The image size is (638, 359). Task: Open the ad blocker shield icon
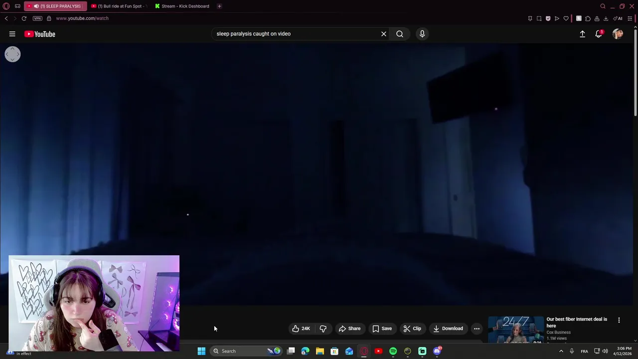tap(548, 18)
